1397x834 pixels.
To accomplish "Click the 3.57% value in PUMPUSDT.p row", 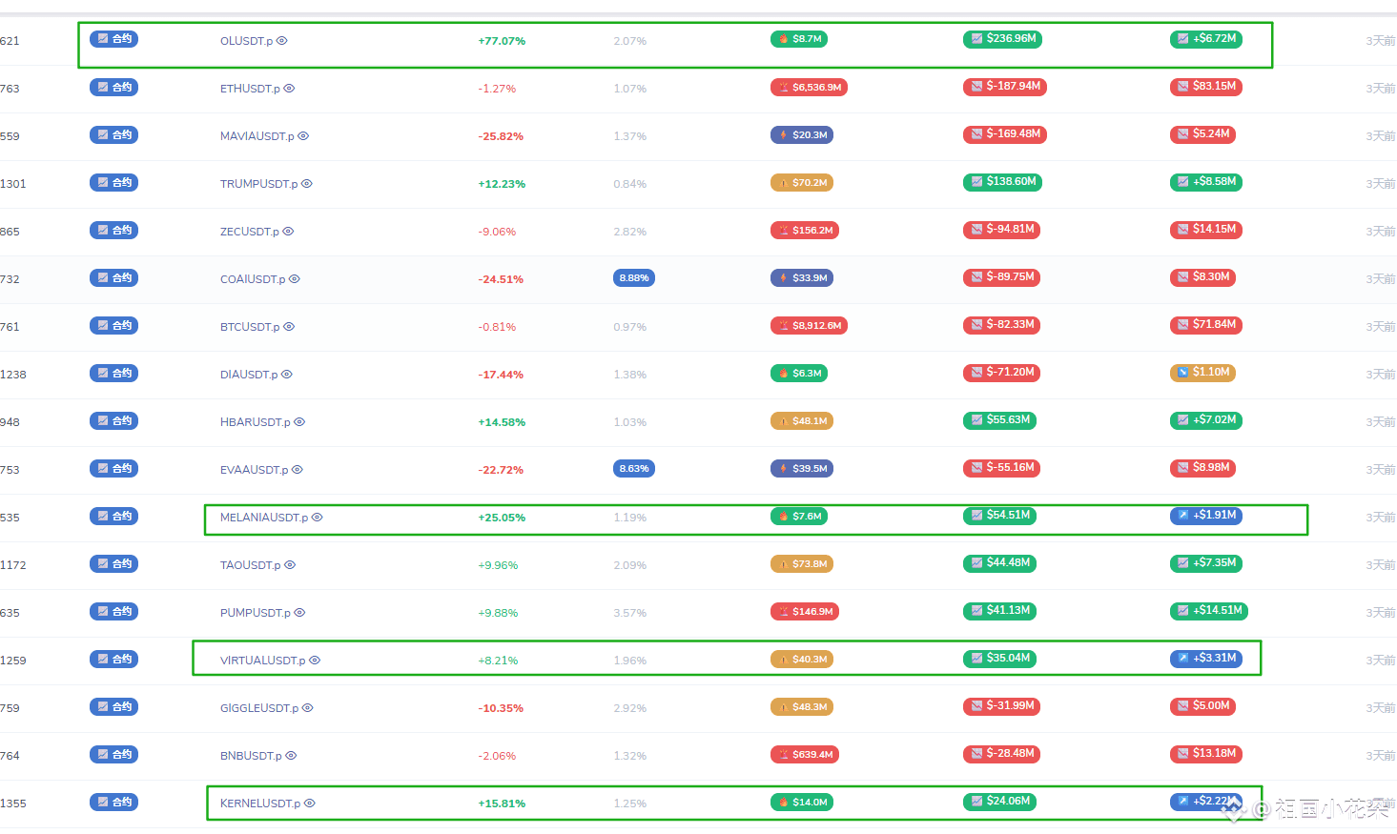I will (630, 613).
